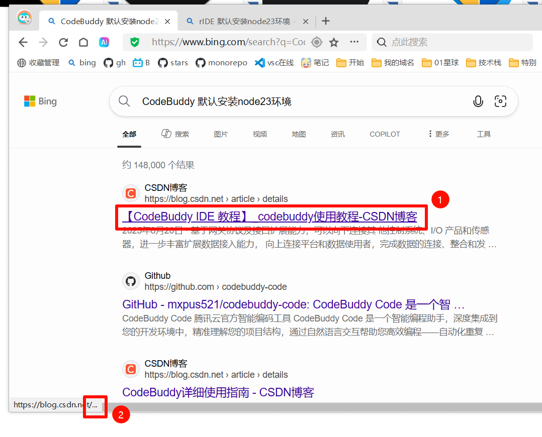
Task: Start voice search with microphone icon
Action: 478,101
